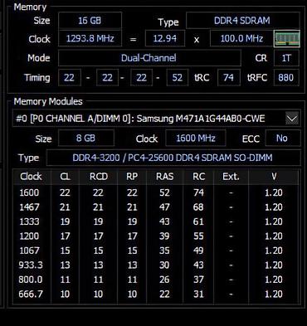307x326 pixels.
Task: Click voltage 1.20 in the 1600 row
Action: coord(274,192)
